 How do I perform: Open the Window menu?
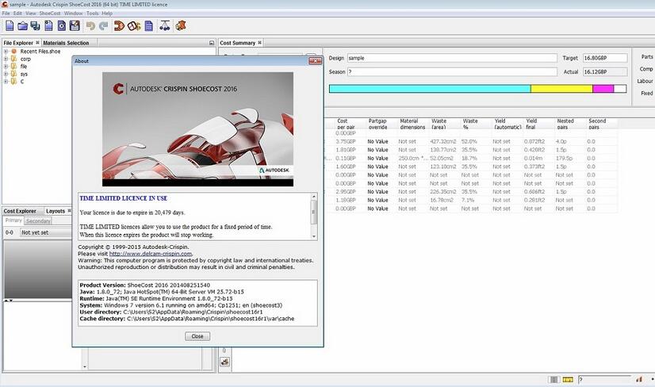pyautogui.click(x=73, y=13)
